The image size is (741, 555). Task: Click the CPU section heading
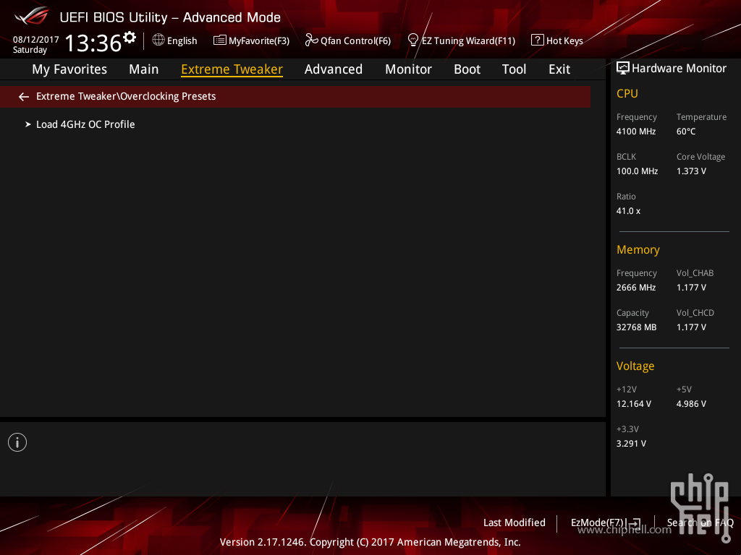pos(627,93)
